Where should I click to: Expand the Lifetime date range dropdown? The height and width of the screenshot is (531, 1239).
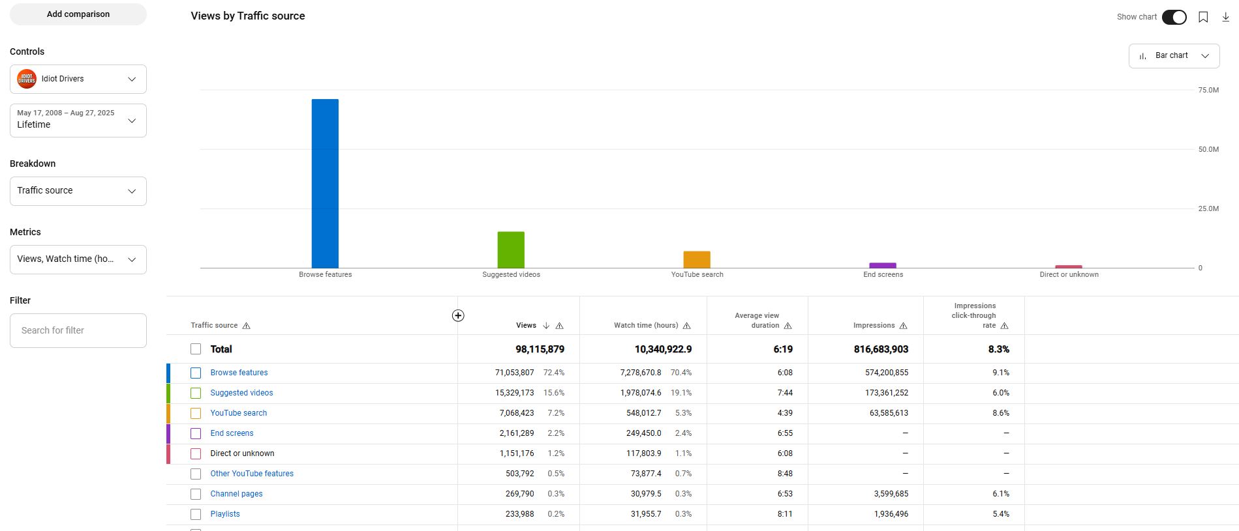[78, 121]
